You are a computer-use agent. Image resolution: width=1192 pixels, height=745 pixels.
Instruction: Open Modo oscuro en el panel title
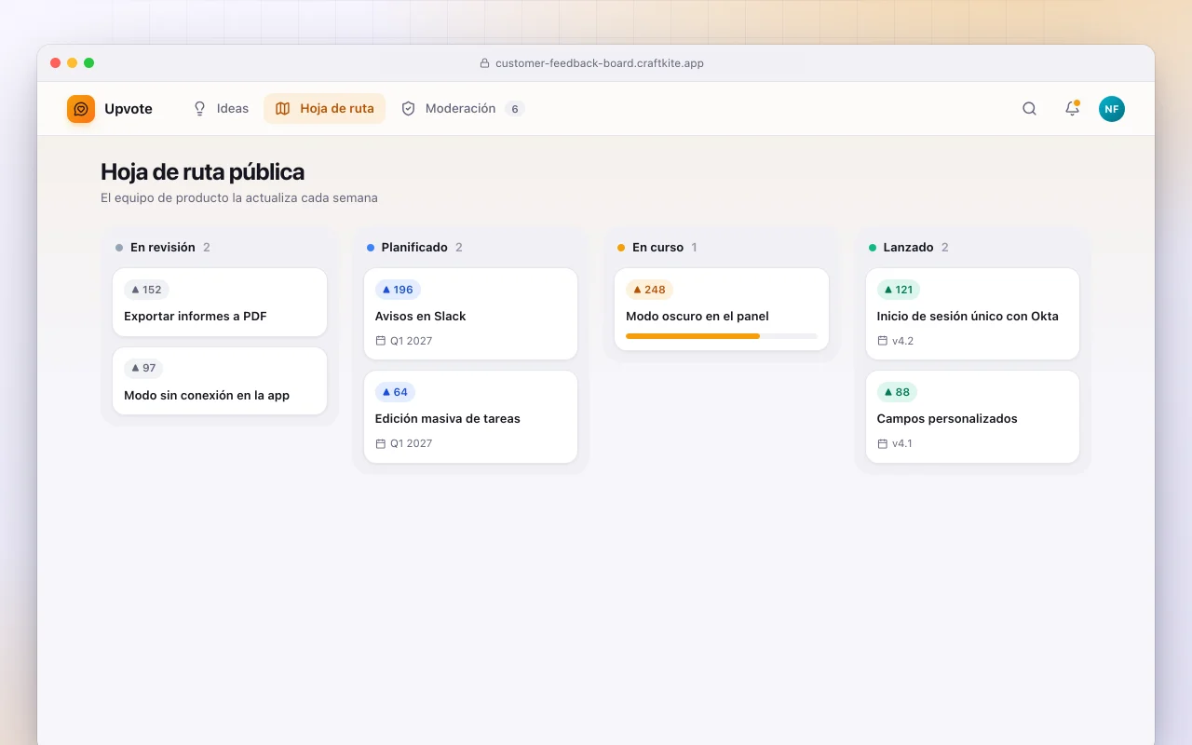pos(698,316)
